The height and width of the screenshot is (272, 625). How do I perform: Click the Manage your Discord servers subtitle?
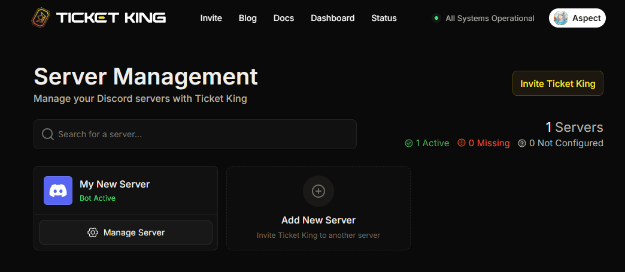(140, 98)
